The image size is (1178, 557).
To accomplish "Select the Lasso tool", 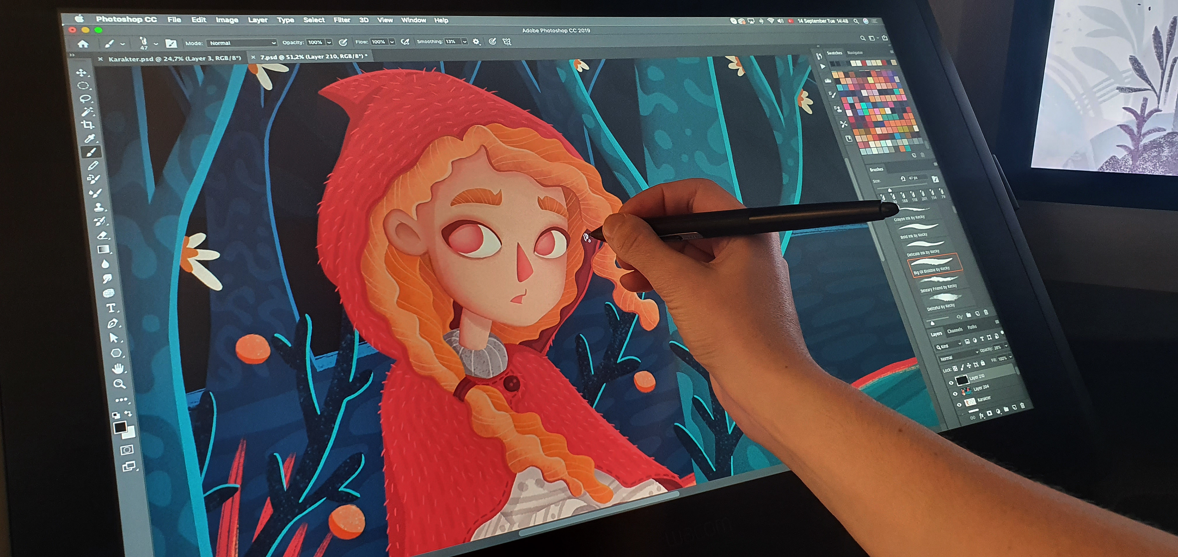I will pos(85,99).
